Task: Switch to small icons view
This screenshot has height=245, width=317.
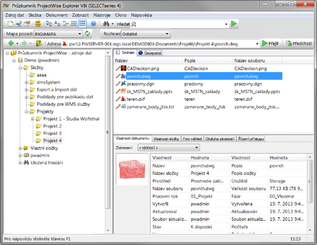Action: tap(57, 24)
